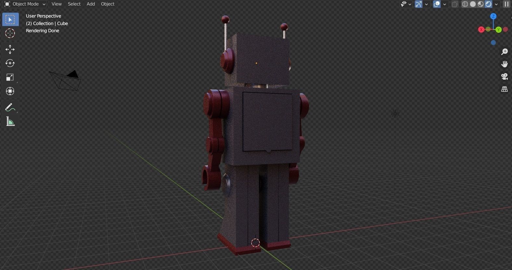512x270 pixels.
Task: Activate the Transform tool
Action: pos(10,91)
